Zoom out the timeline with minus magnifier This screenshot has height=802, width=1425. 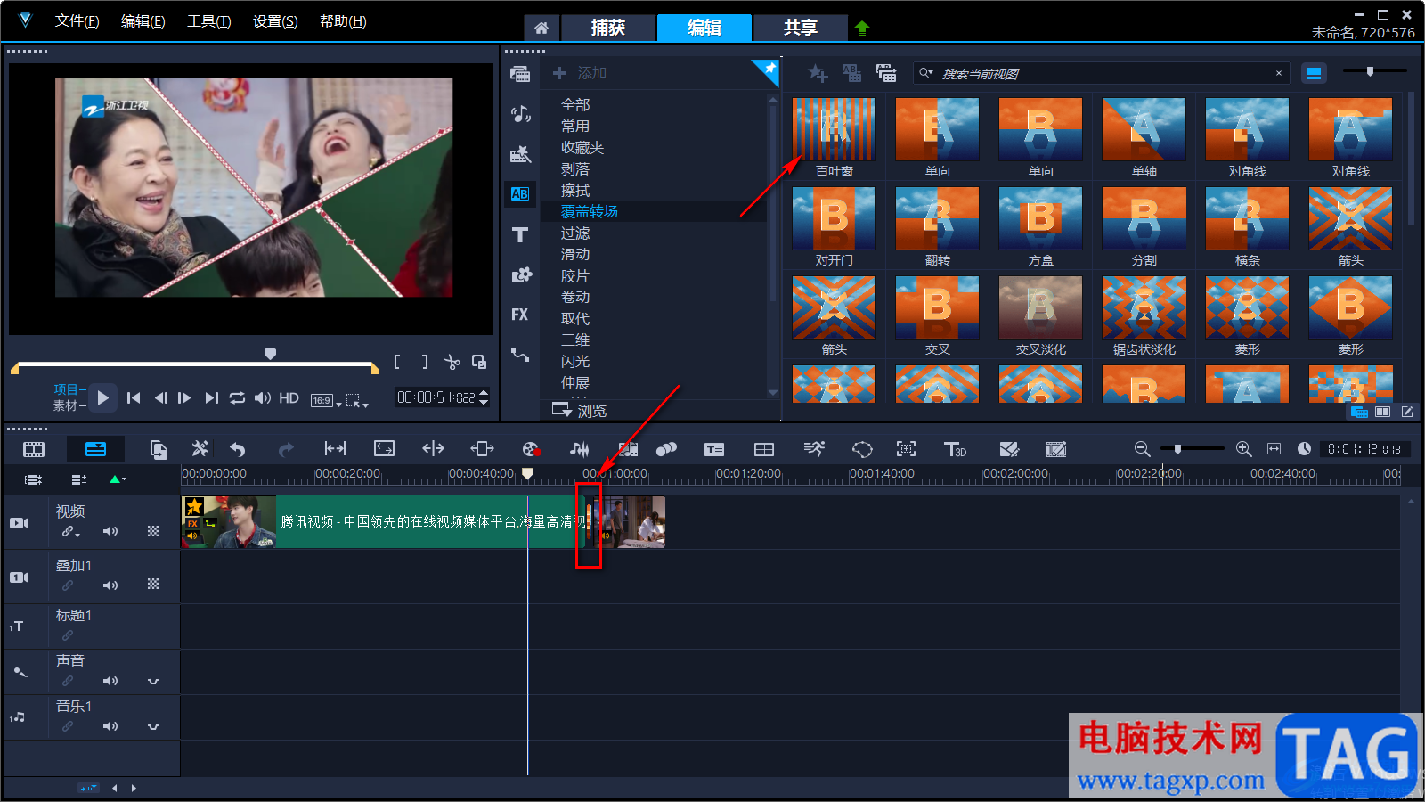(1142, 449)
